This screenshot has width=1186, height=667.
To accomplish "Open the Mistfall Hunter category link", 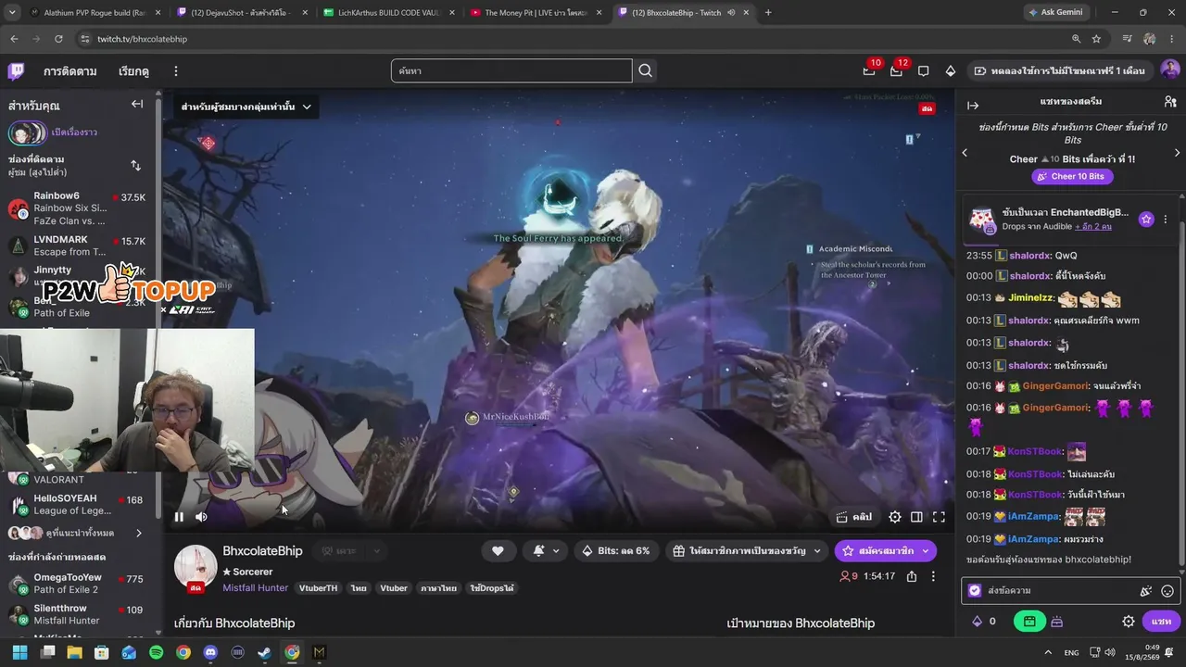I will tap(255, 588).
